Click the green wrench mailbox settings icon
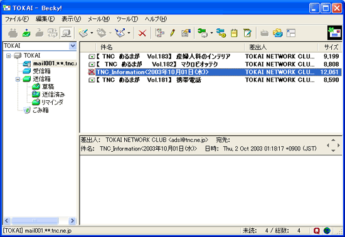 pos(203,33)
